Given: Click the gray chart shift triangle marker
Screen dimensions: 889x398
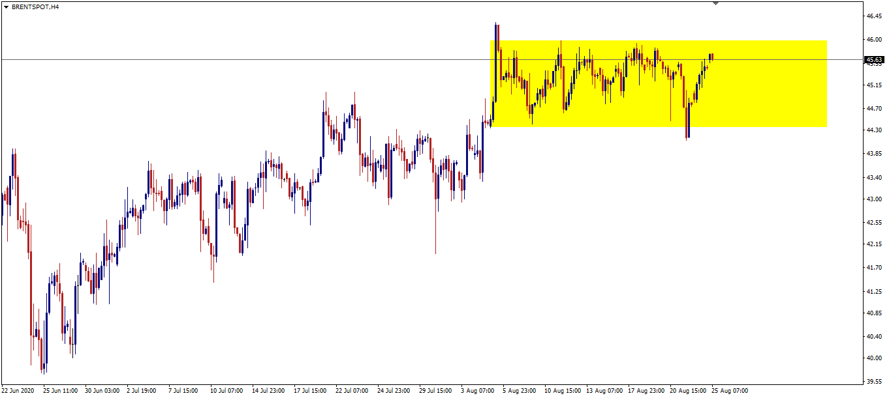Looking at the screenshot, I should point(716,3).
